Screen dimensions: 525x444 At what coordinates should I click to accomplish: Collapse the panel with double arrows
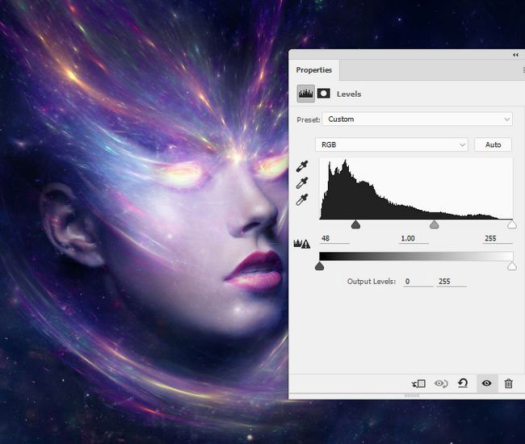click(515, 55)
